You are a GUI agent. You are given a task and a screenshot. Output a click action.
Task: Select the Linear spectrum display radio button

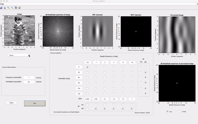(x=180, y=112)
